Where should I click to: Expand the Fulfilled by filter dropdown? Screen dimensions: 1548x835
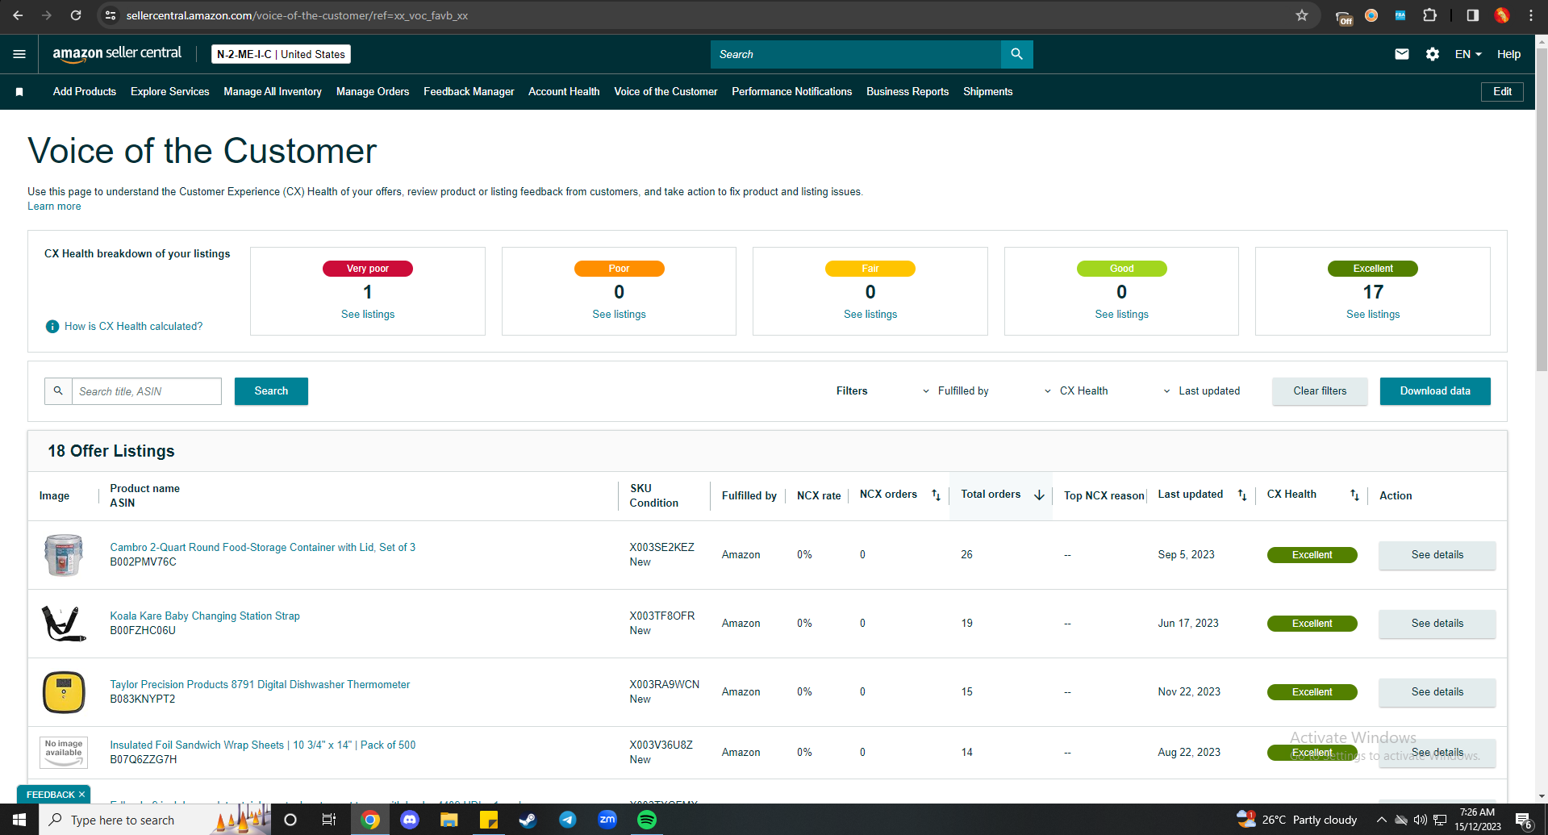956,391
